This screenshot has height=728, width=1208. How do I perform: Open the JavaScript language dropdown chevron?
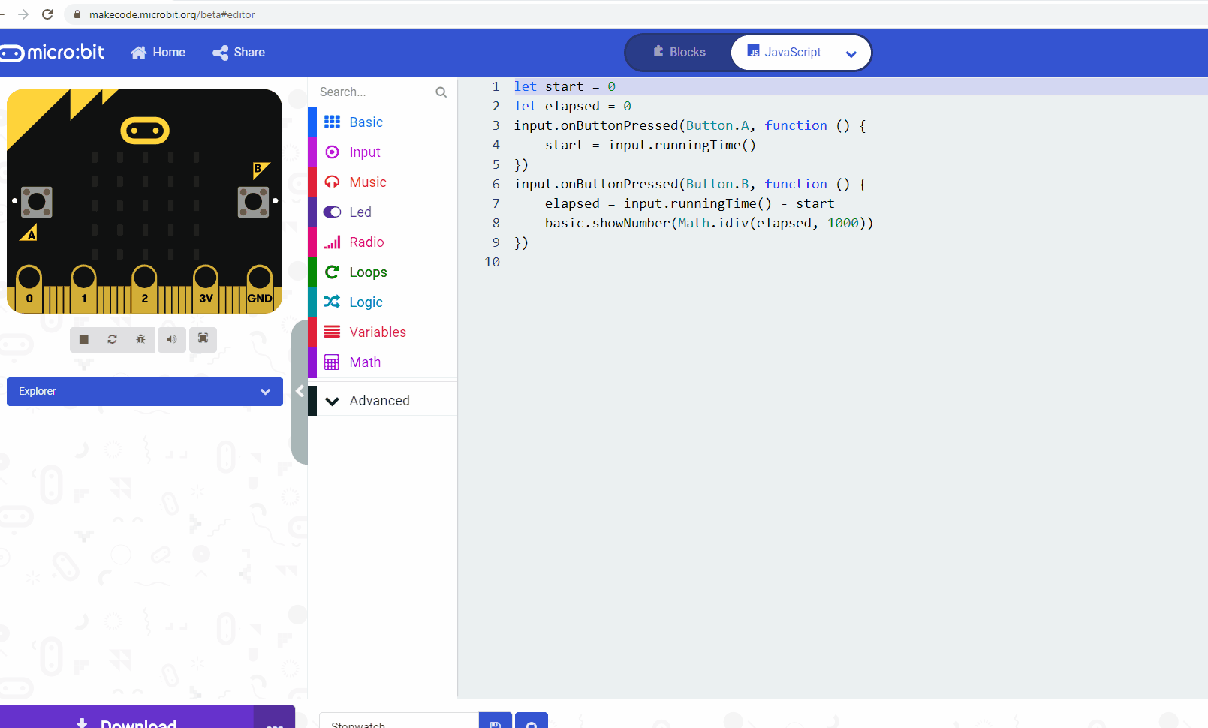click(x=851, y=53)
